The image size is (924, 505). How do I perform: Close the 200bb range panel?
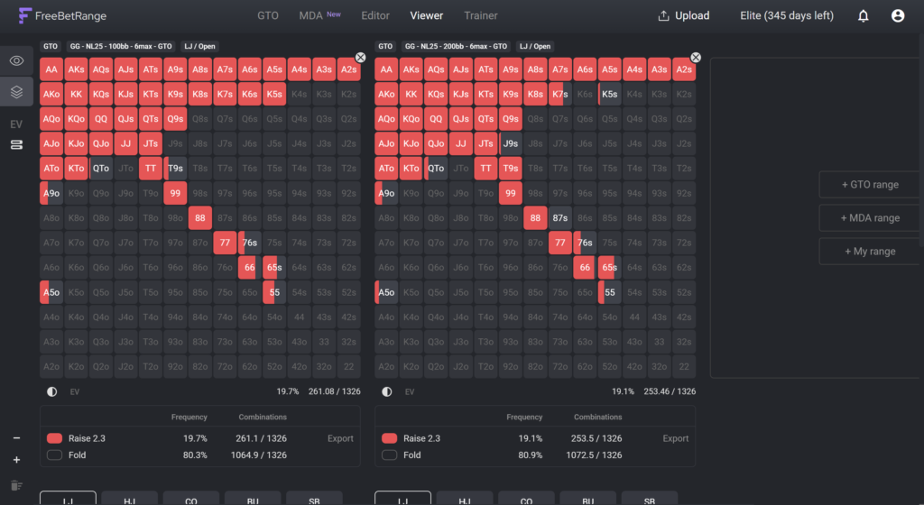[696, 57]
